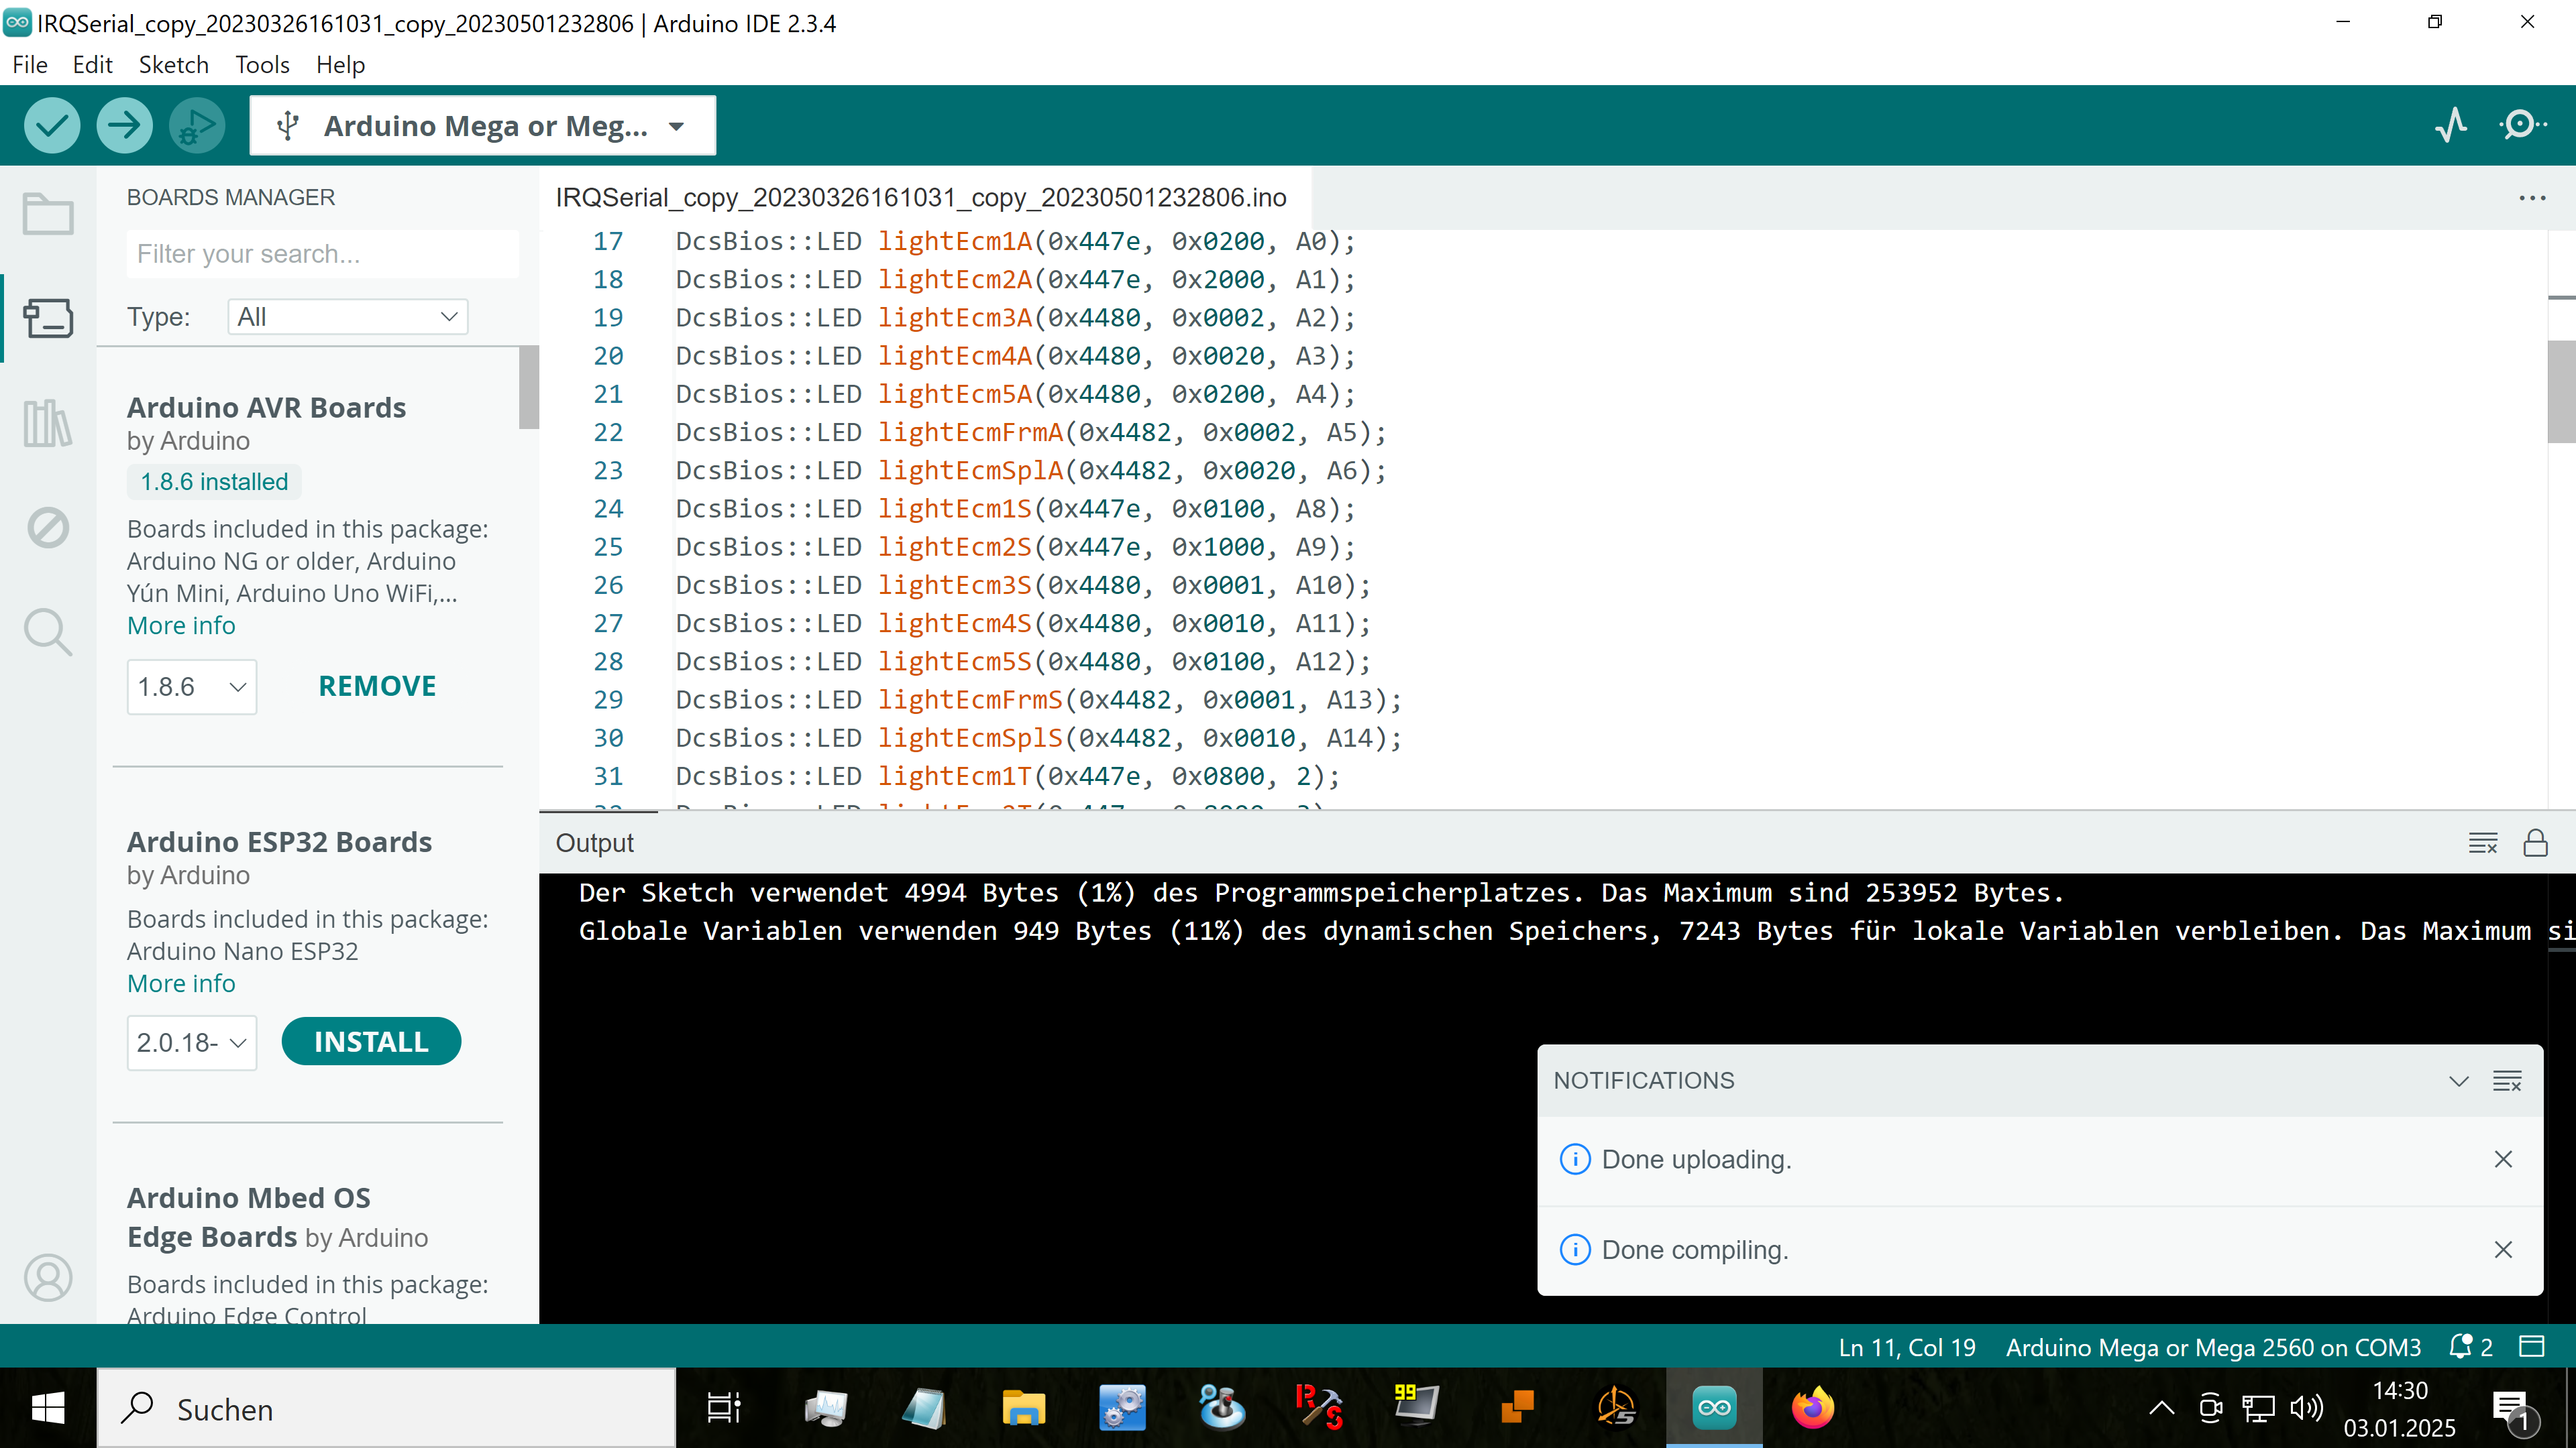Open Library Manager sidebar icon
The image size is (2576, 1448).
click(48, 423)
